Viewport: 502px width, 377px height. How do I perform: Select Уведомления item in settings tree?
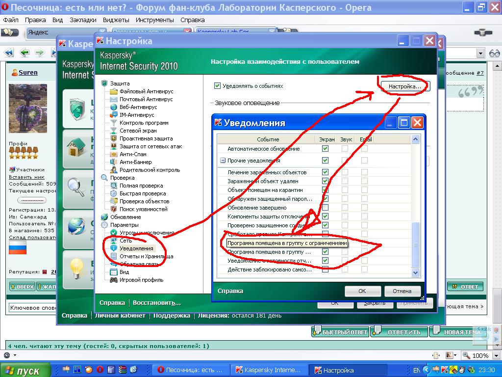pos(136,248)
